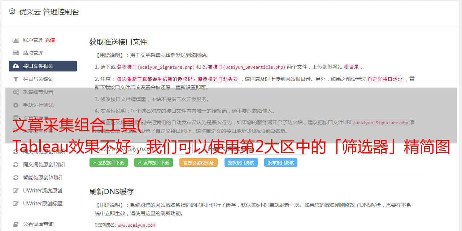Open 同义词伪原创[2版] via its refresh icon

16,165
